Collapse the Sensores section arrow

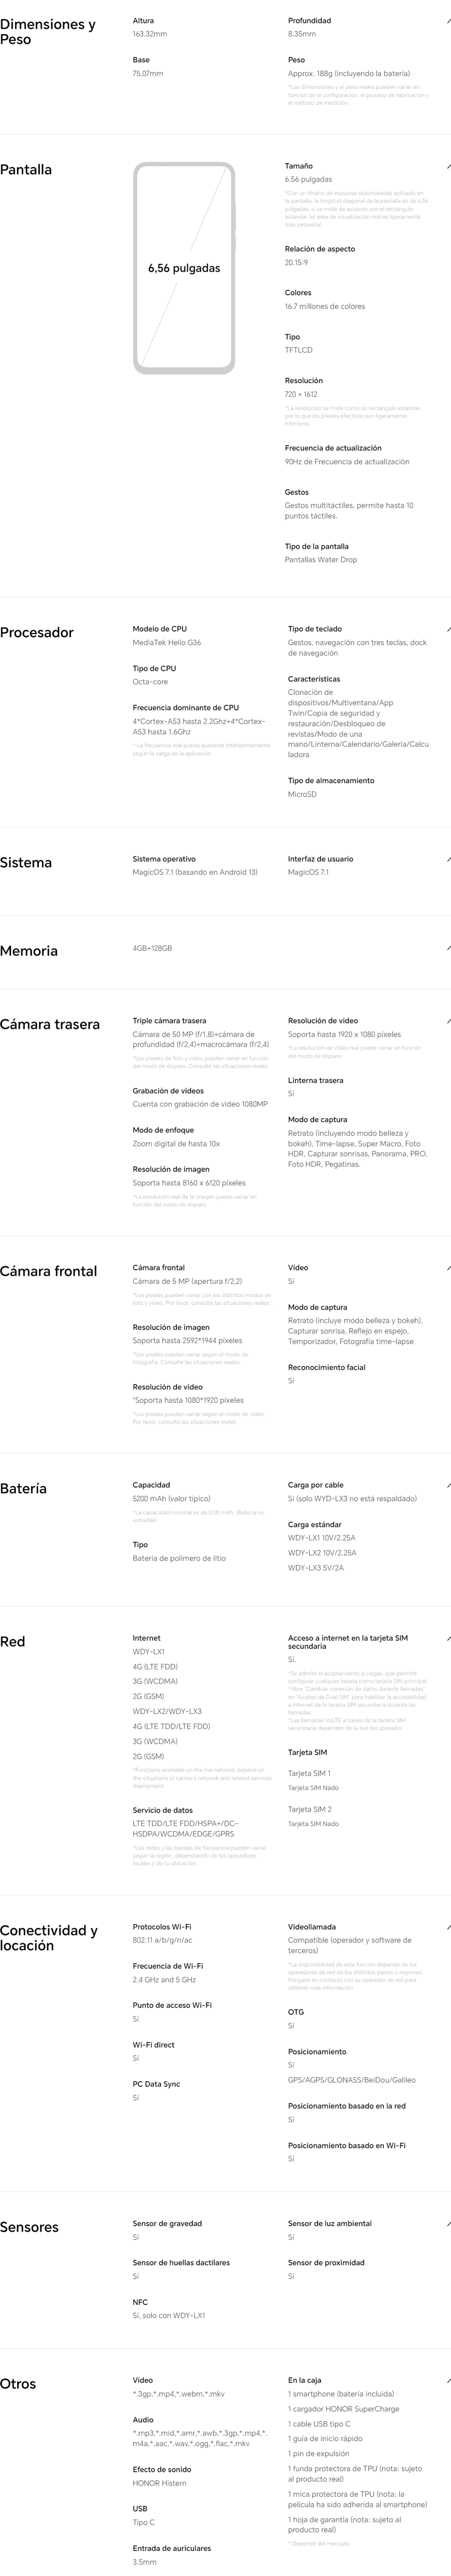coord(447,2223)
